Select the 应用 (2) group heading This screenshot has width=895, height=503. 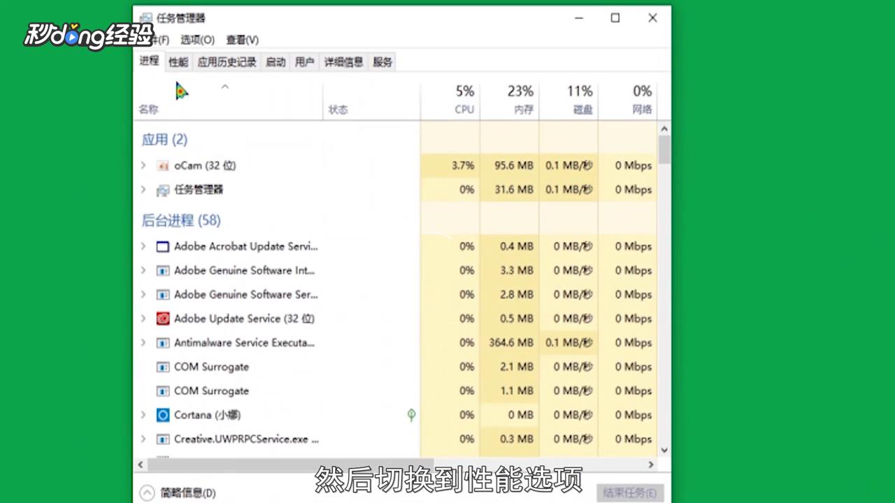pos(164,140)
